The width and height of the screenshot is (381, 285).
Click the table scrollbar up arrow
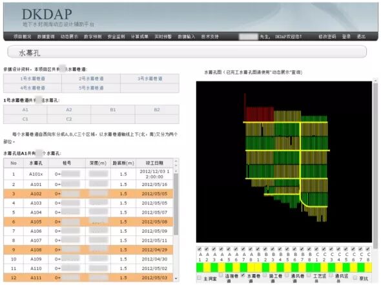pos(176,171)
